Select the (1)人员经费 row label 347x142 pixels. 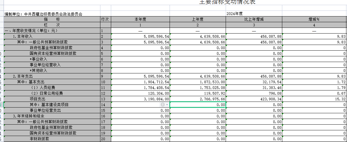coord(52,87)
